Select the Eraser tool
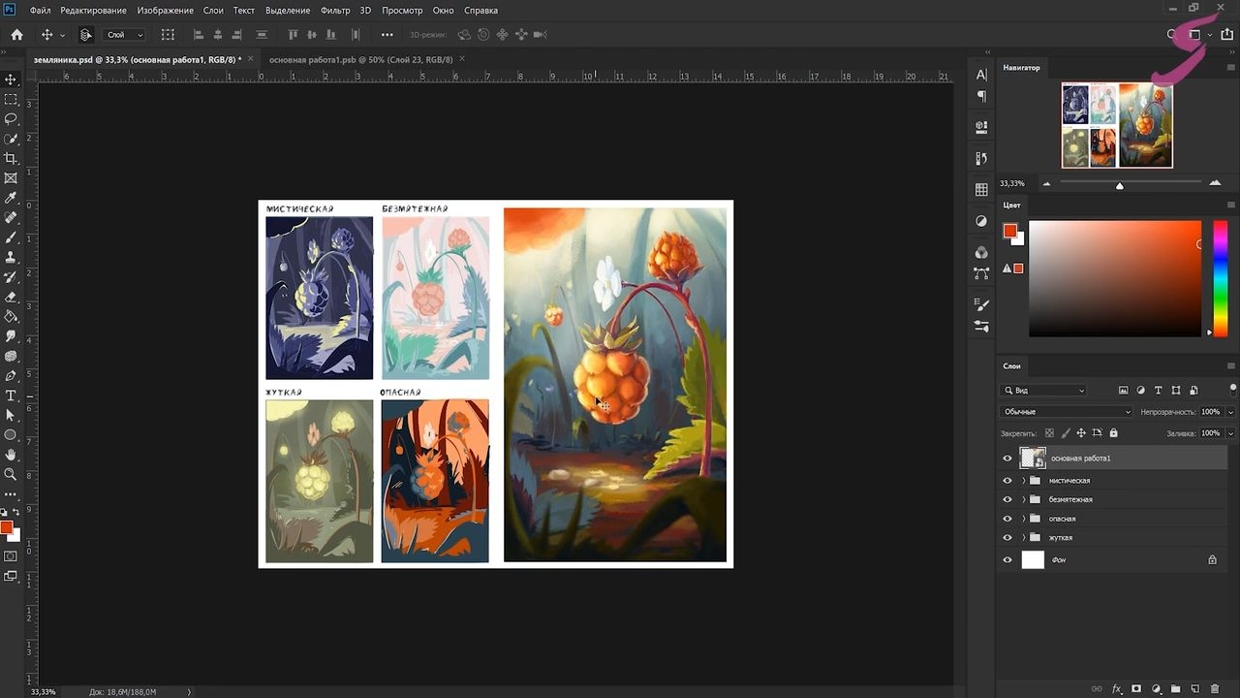 [11, 297]
